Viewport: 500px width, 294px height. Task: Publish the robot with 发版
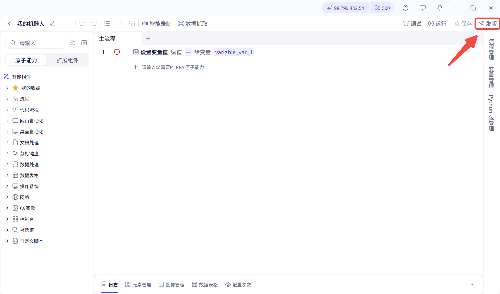click(x=488, y=24)
